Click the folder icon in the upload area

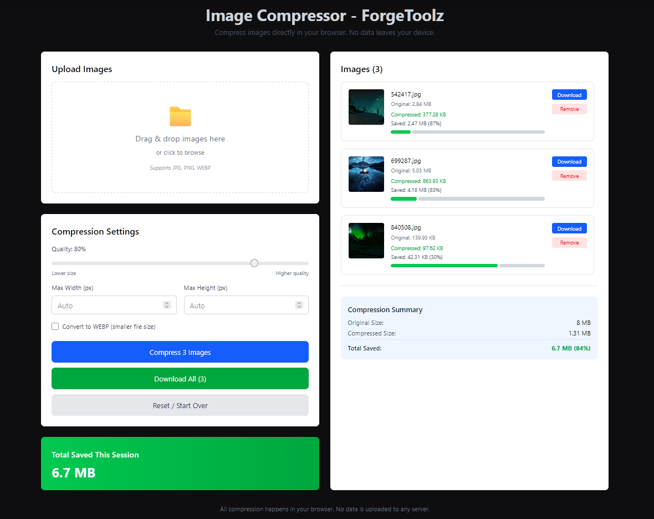(x=180, y=116)
